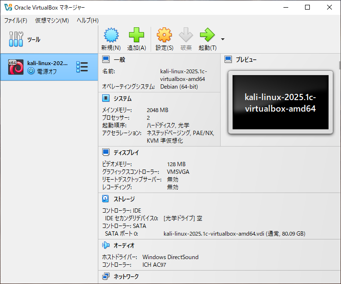
Task: Click the ツール label in sidebar
Action: (x=34, y=40)
